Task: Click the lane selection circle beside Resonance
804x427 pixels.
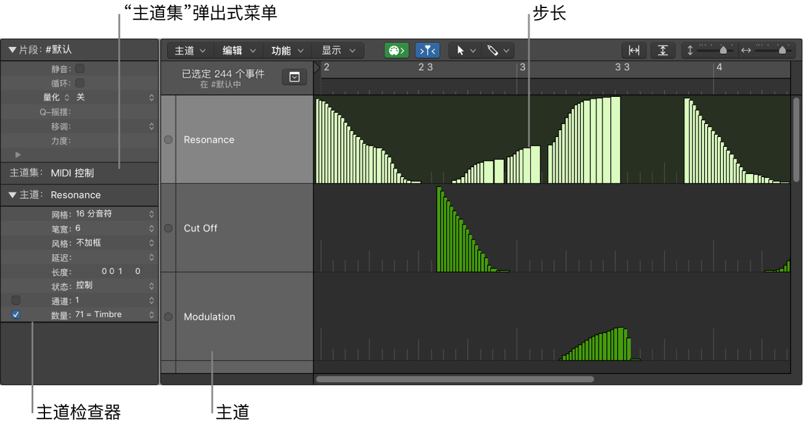Action: tap(168, 139)
